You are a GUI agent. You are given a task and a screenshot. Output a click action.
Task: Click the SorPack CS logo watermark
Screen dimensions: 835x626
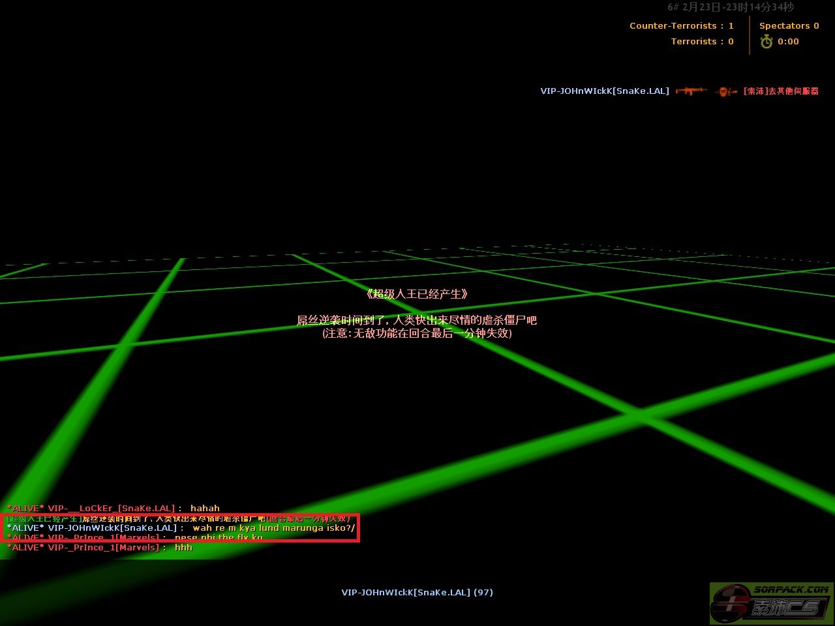coord(772,603)
